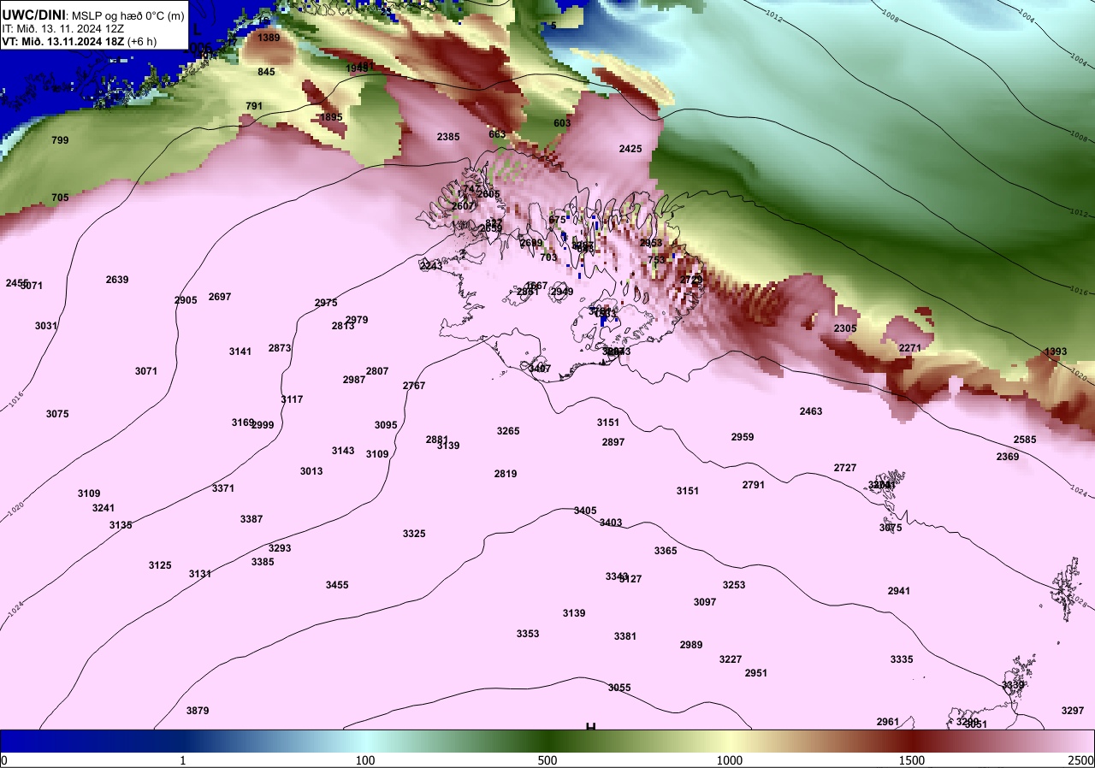Select the 3387 label
The height and width of the screenshot is (768, 1095).
pos(252,519)
